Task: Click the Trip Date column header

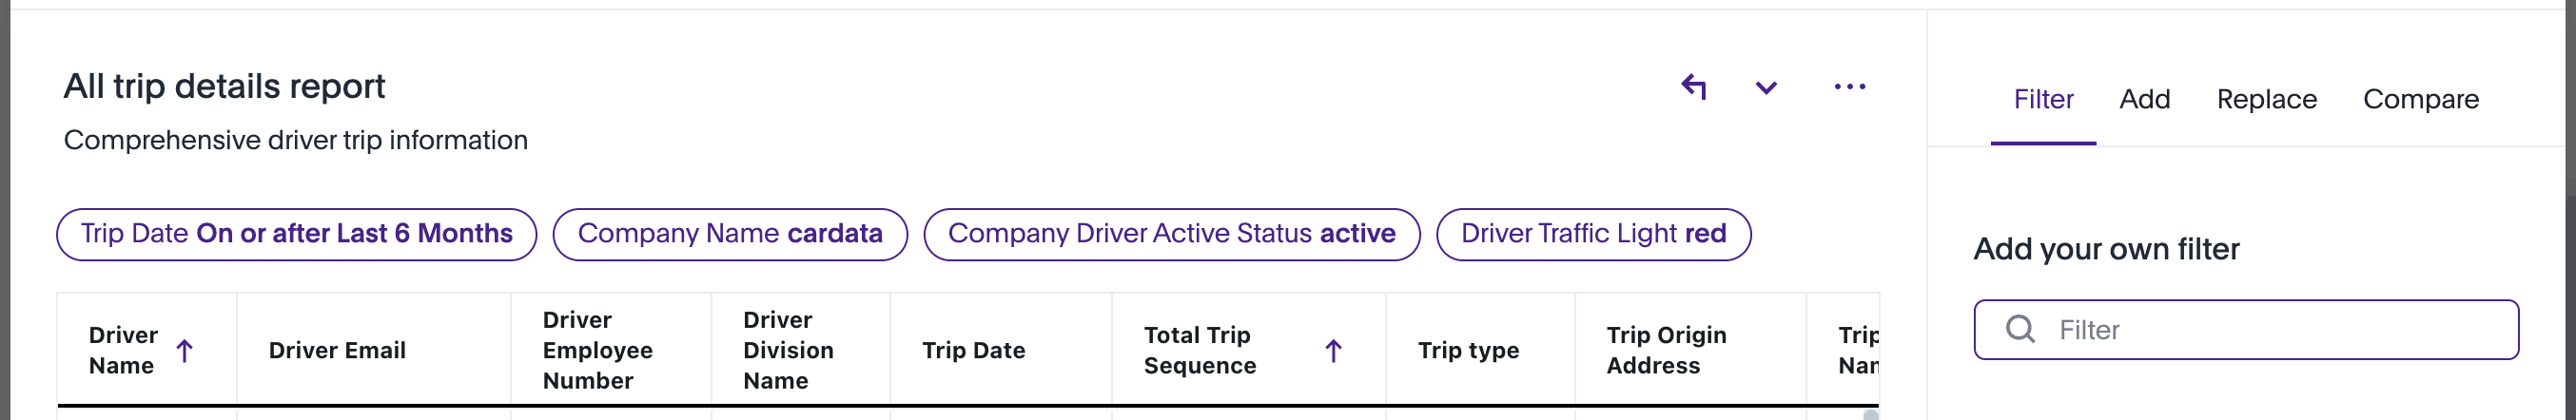Action: [x=973, y=351]
